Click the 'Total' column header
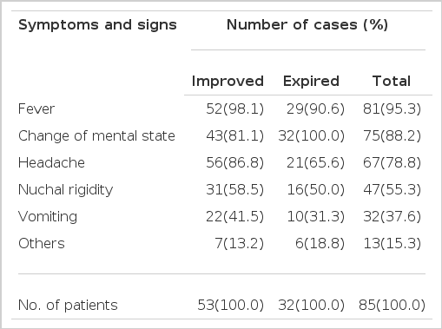442x329 pixels. click(x=392, y=81)
